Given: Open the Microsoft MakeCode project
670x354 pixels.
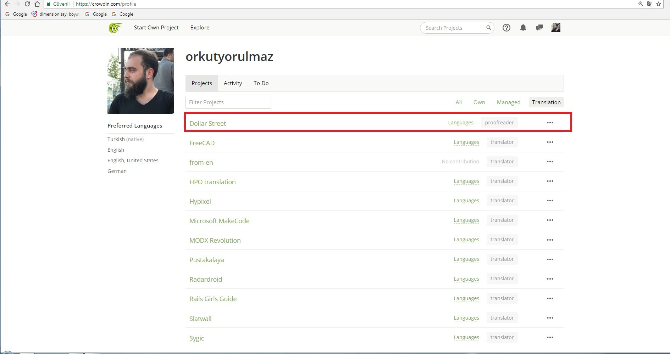Looking at the screenshot, I should click(219, 221).
